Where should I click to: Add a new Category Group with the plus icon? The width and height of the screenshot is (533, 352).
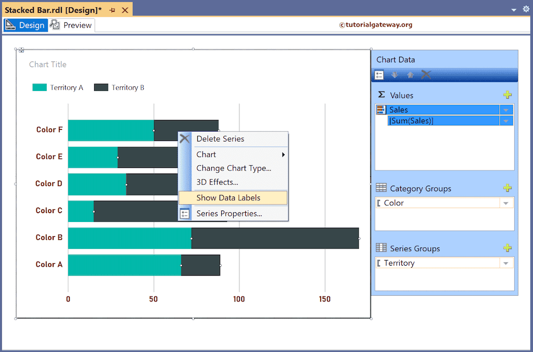(507, 188)
